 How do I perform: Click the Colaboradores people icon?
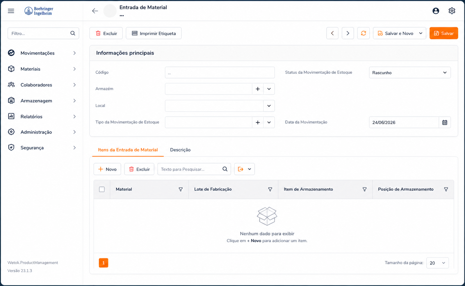[11, 85]
